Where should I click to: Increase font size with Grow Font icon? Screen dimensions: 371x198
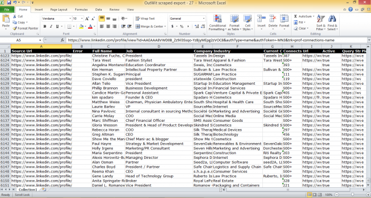[87, 19]
